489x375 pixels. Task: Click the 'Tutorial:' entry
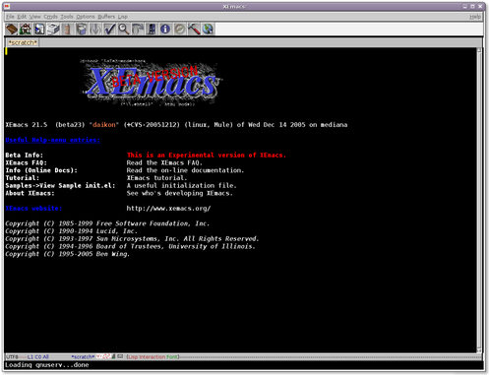click(22, 178)
